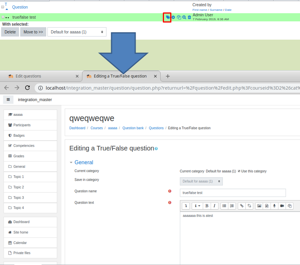This screenshot has height=265, width=300.
Task: Open manage files in the editor
Action: coord(290,206)
